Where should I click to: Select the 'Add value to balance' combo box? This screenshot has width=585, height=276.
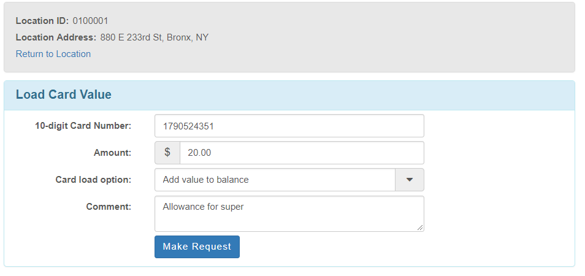coord(275,180)
